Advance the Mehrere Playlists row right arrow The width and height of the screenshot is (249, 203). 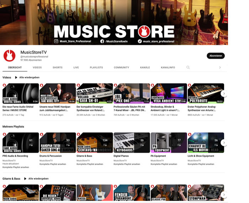click(x=224, y=143)
